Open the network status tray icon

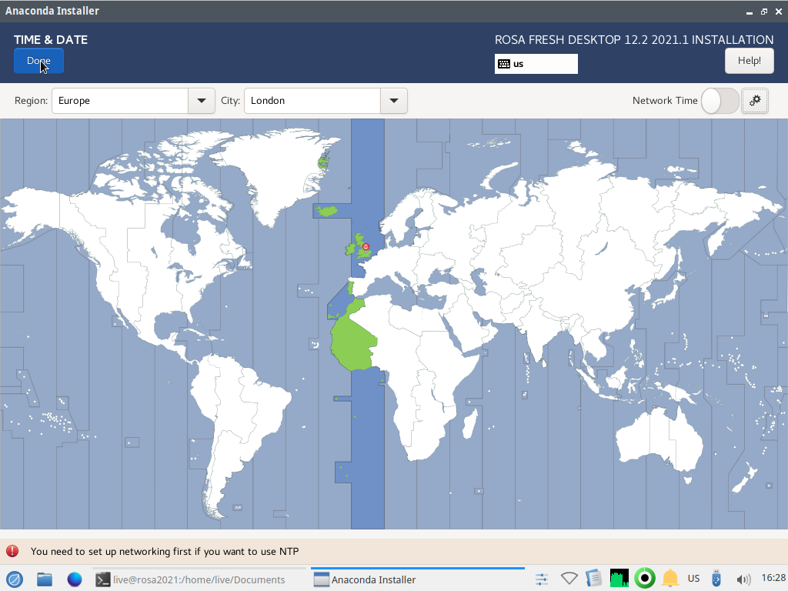[569, 579]
